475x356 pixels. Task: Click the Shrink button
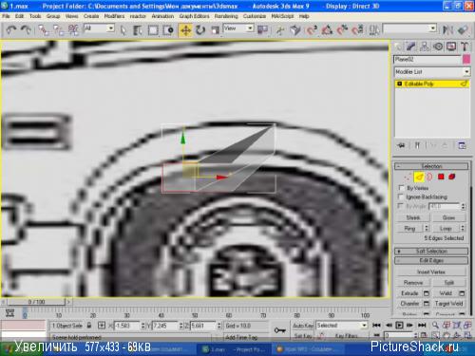413,217
